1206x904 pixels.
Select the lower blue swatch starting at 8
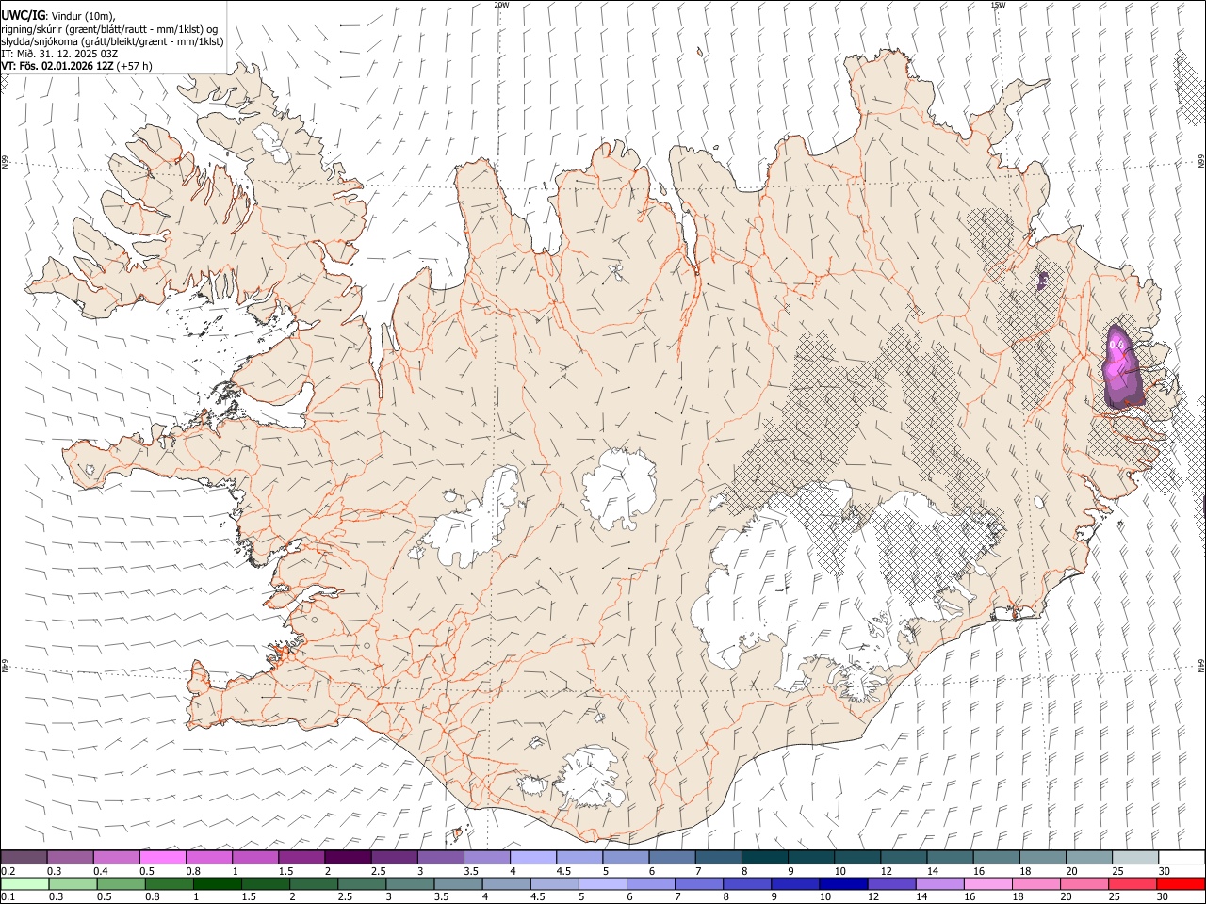[x=746, y=883]
